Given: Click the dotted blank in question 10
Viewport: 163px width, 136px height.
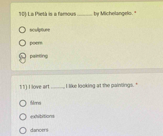Looking at the screenshot, I should click(85, 15).
